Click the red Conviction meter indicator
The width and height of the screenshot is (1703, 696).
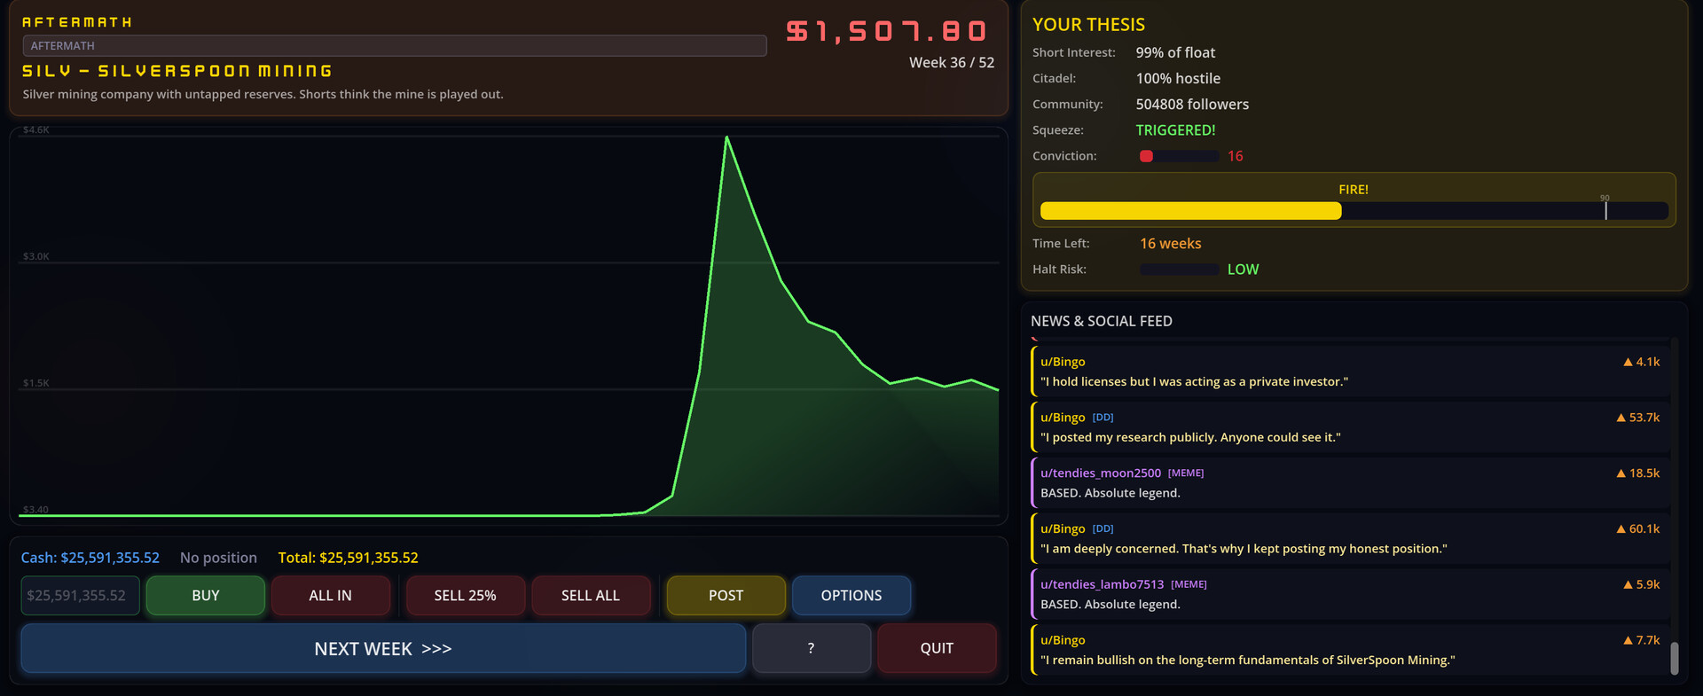tap(1146, 156)
